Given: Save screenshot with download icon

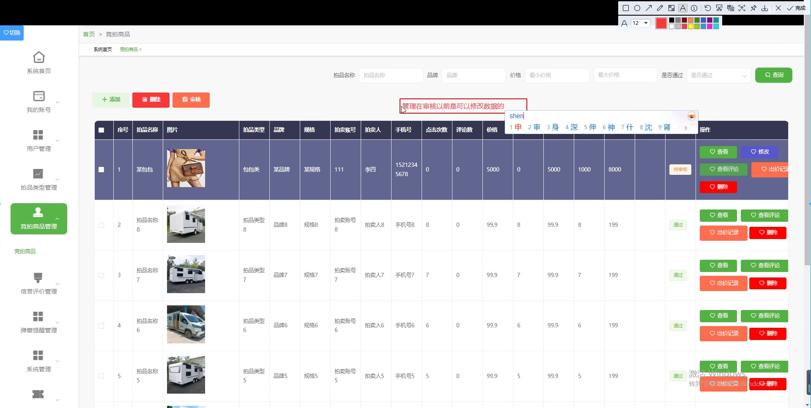Looking at the screenshot, I should pyautogui.click(x=765, y=8).
